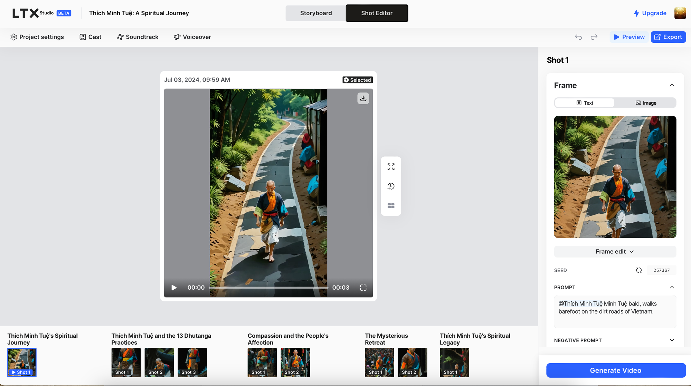Click the download icon on video
The height and width of the screenshot is (386, 691).
[x=363, y=98]
